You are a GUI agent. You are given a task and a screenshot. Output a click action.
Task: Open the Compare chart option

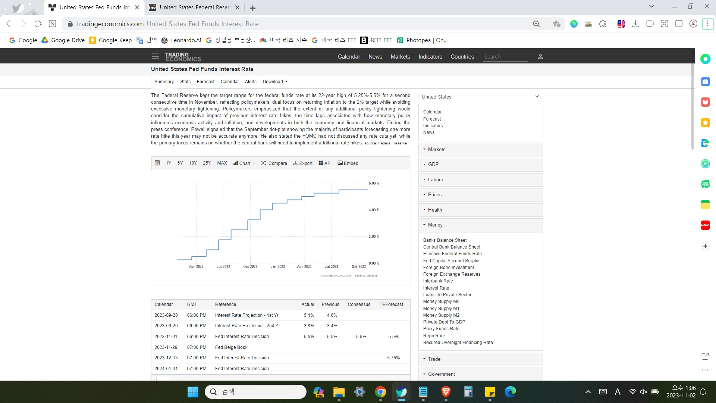pyautogui.click(x=274, y=163)
